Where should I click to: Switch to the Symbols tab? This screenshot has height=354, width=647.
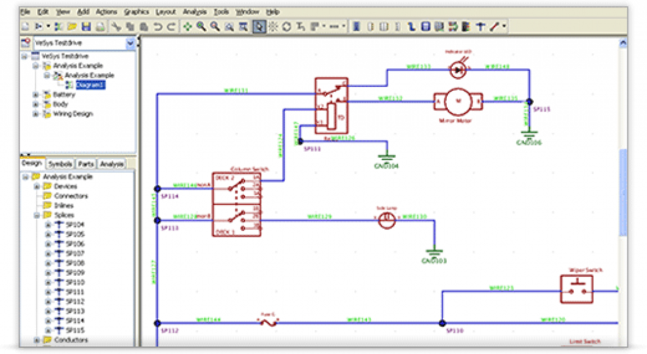pos(60,164)
